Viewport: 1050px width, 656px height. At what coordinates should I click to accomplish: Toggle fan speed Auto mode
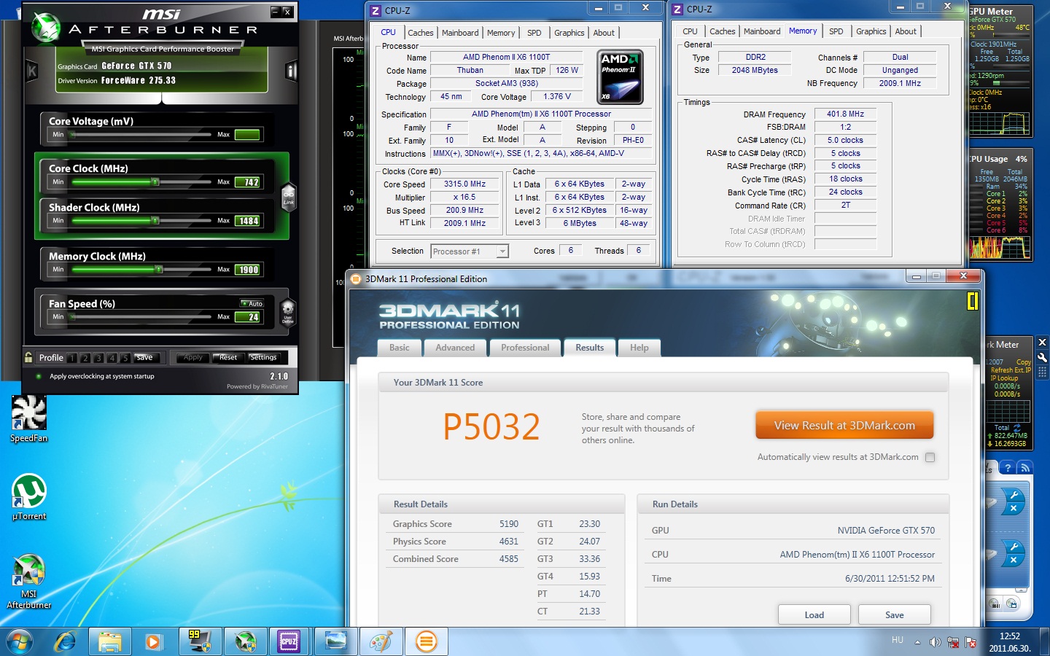252,303
